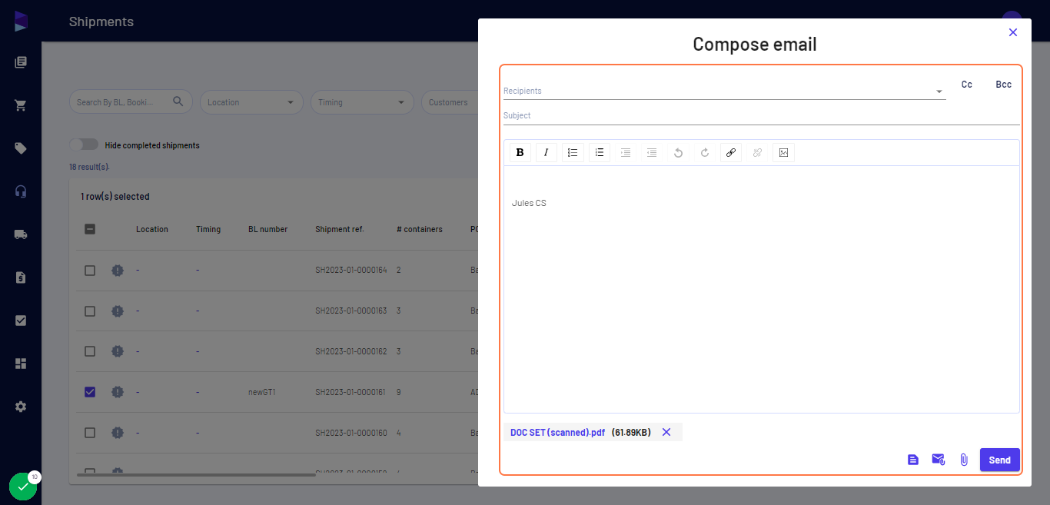
Task: Open the truck shipments sidebar icon
Action: [x=21, y=234]
